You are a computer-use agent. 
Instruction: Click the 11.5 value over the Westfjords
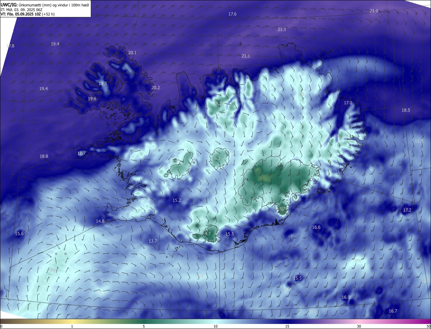pyautogui.click(x=103, y=84)
